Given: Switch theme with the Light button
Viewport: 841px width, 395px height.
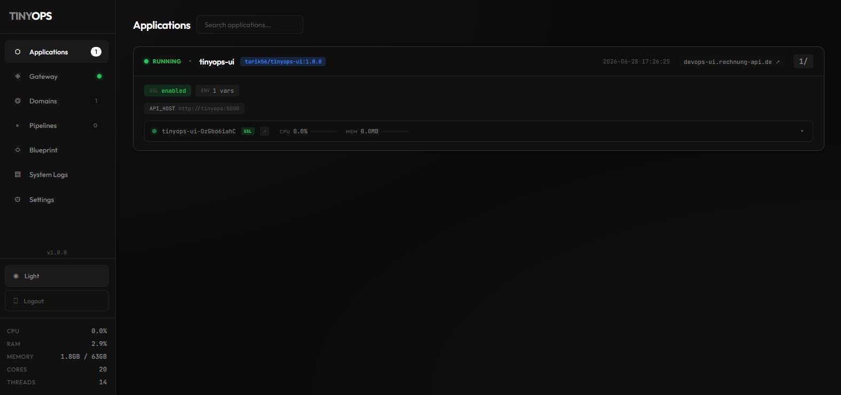Looking at the screenshot, I should click(x=57, y=276).
